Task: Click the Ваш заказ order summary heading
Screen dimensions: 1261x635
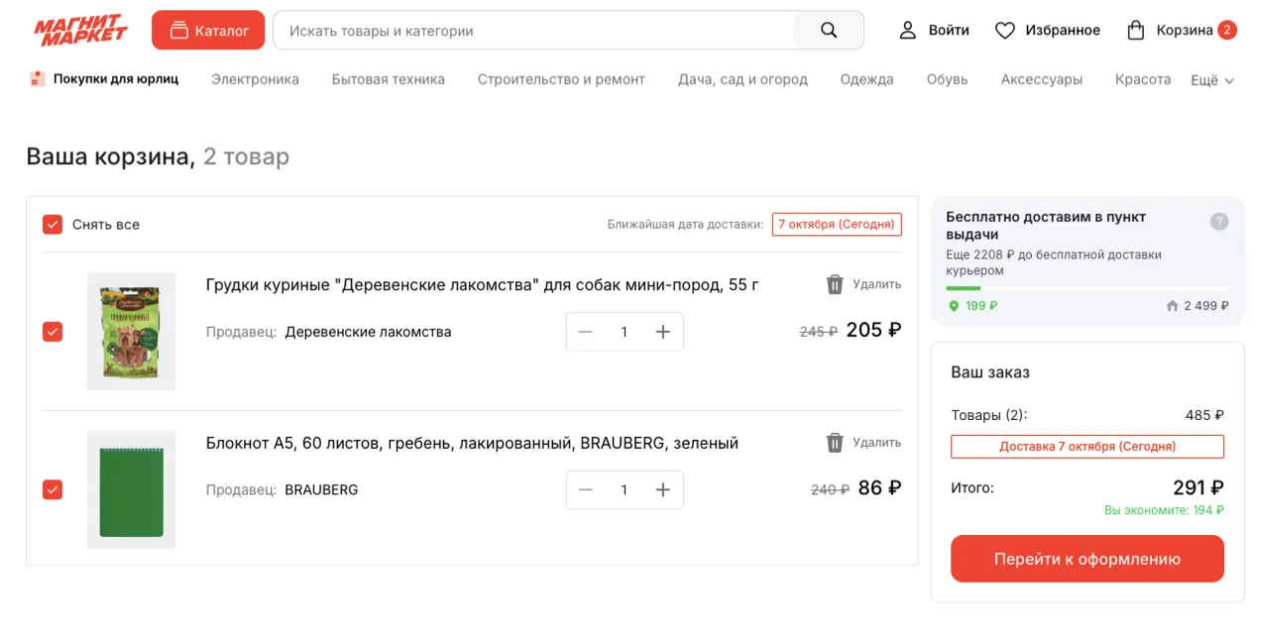Action: point(990,372)
